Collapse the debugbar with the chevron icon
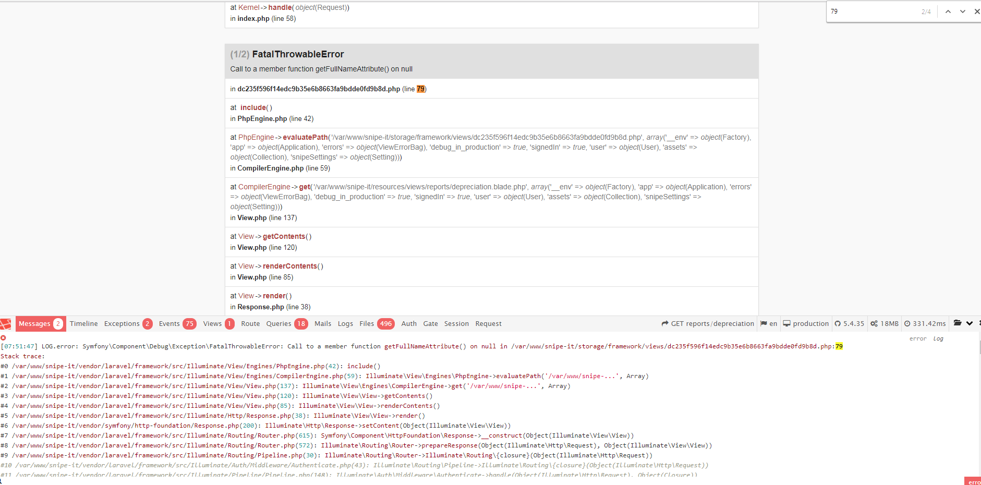Screen dimensions: 981x485 (969, 323)
